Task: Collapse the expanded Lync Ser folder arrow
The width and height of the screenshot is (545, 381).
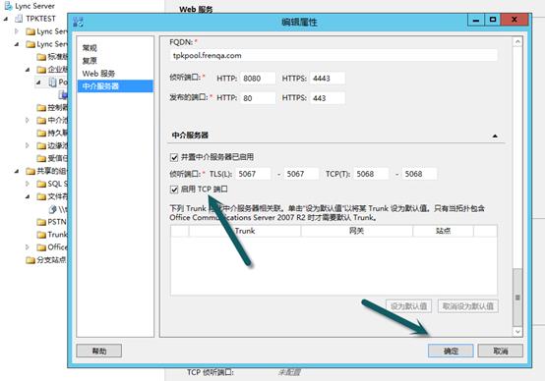Action: [17, 44]
